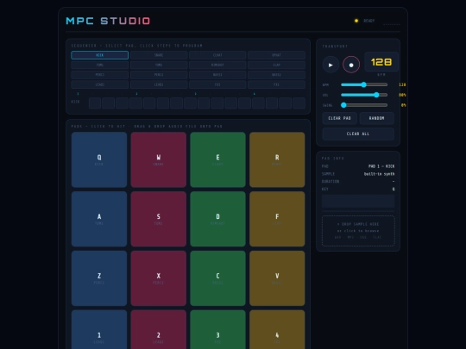Start playback with the play button
This screenshot has width=466, height=349.
click(x=331, y=65)
